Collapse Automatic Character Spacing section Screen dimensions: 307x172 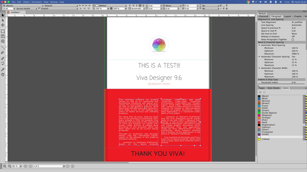pyautogui.click(x=259, y=57)
